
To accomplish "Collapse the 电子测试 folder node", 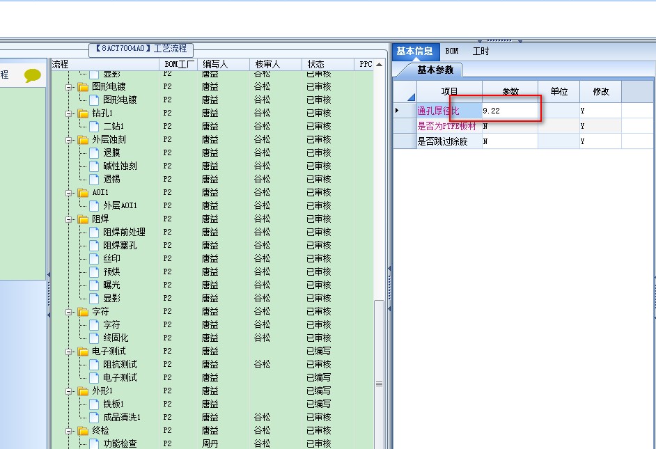I will 69,352.
